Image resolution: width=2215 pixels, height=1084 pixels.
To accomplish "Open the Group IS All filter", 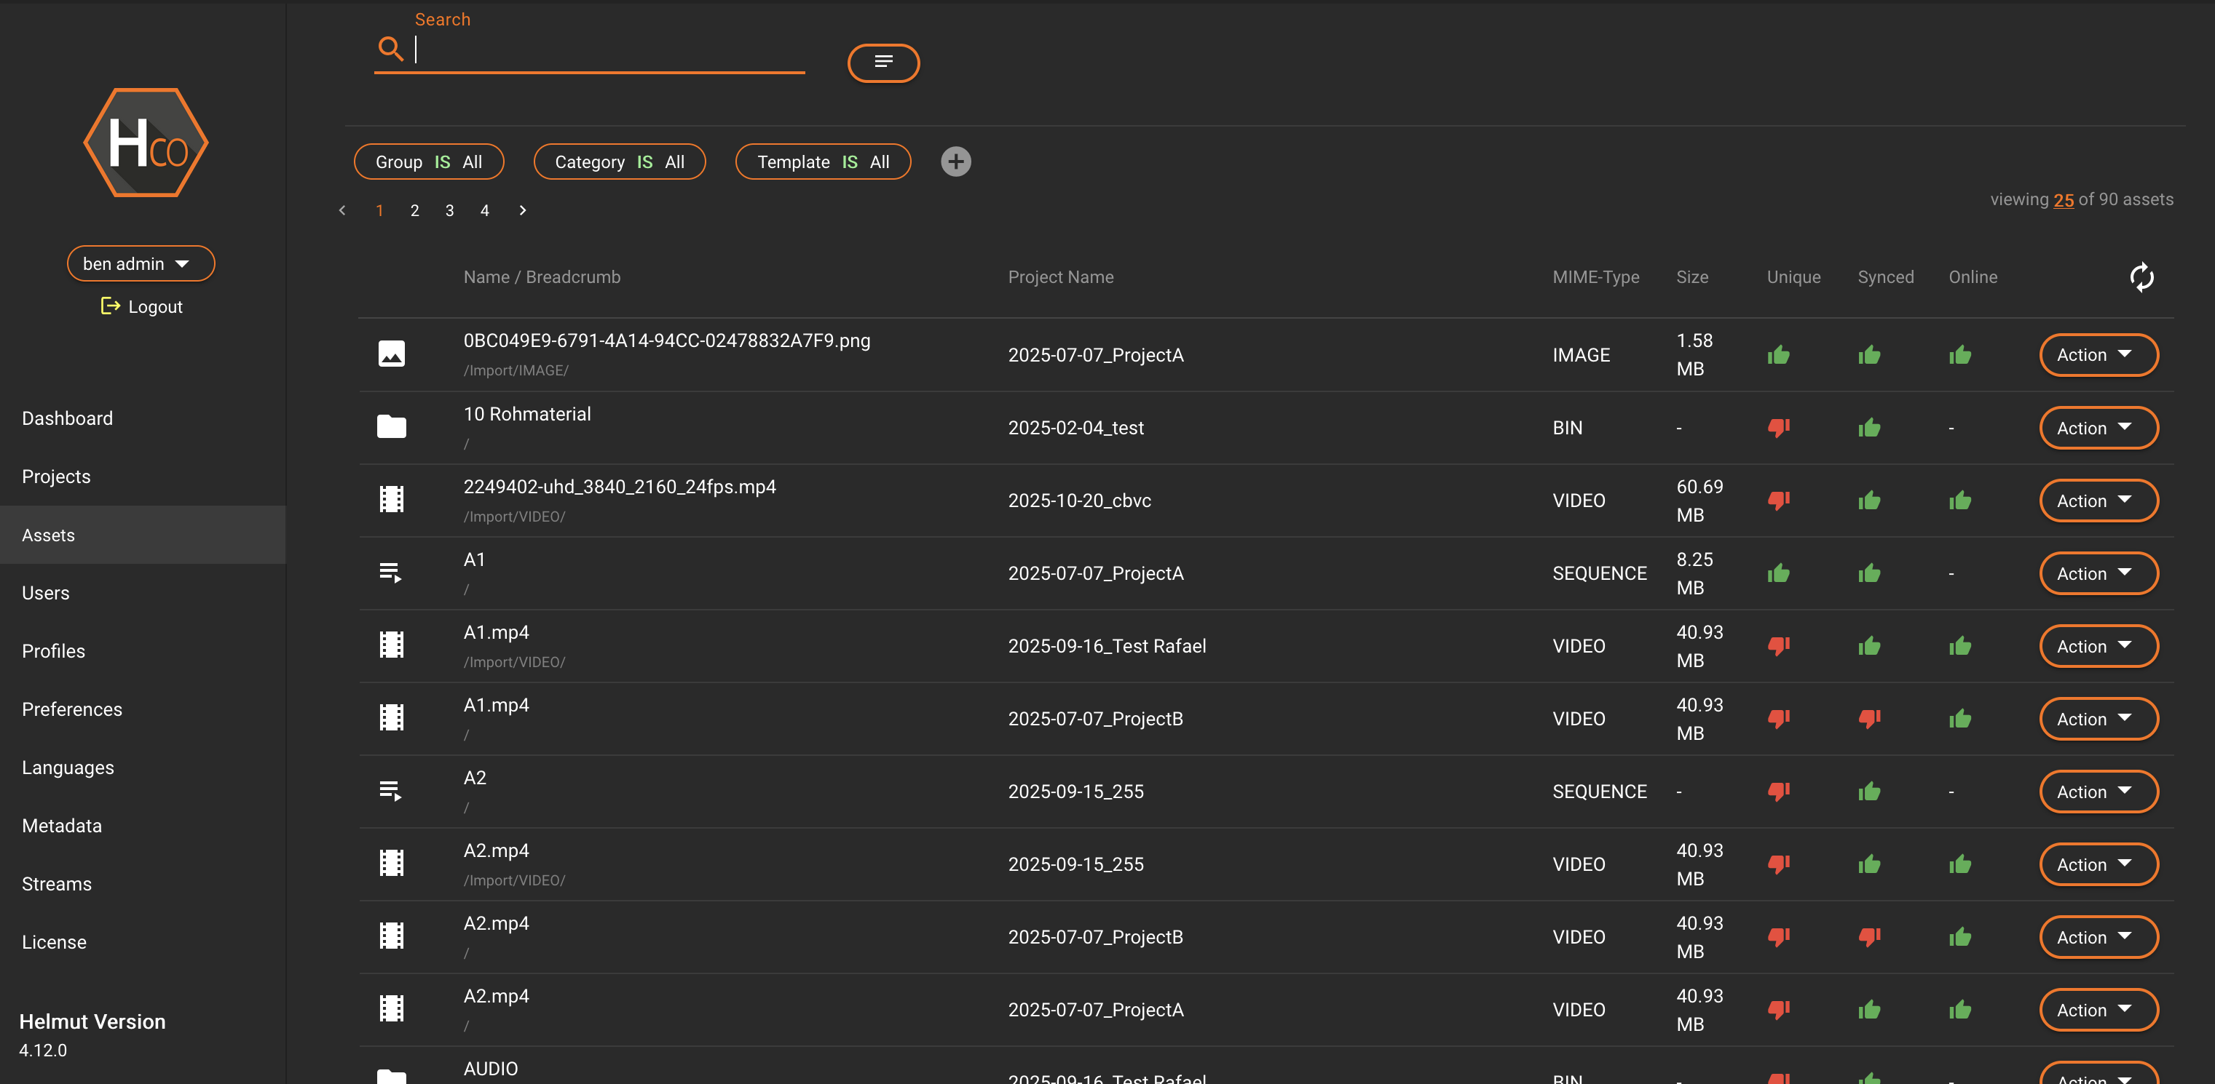I will 428,162.
